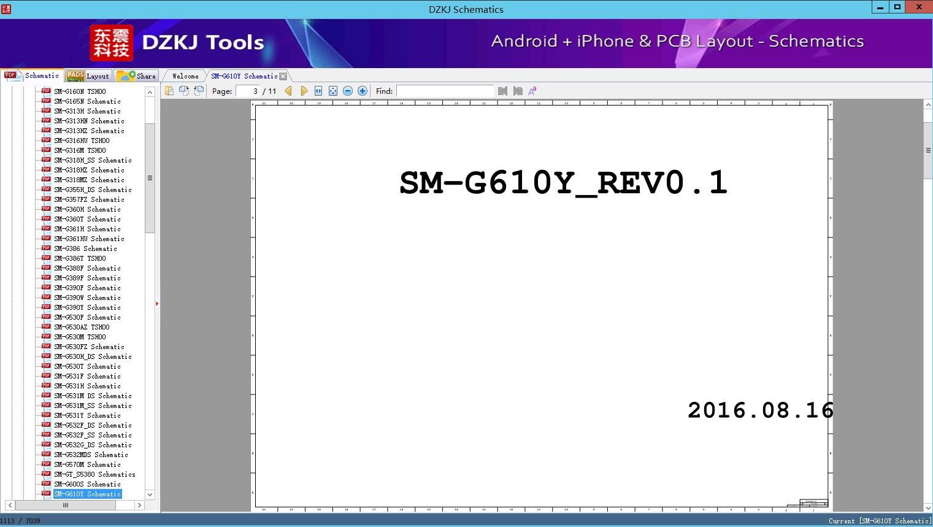Select SM-G390Y Schematic
The width and height of the screenshot is (933, 527).
[x=87, y=307]
